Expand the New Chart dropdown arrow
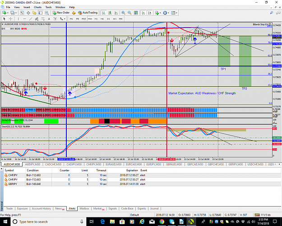The width and height of the screenshot is (282, 226). tap(8, 13)
